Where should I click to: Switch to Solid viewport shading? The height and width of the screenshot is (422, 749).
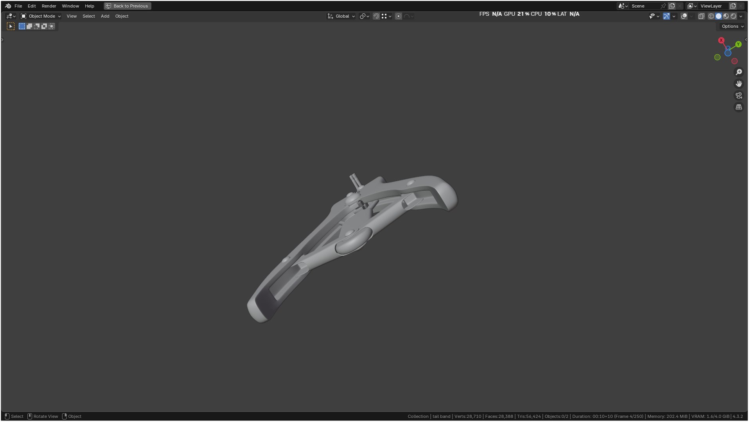point(718,16)
